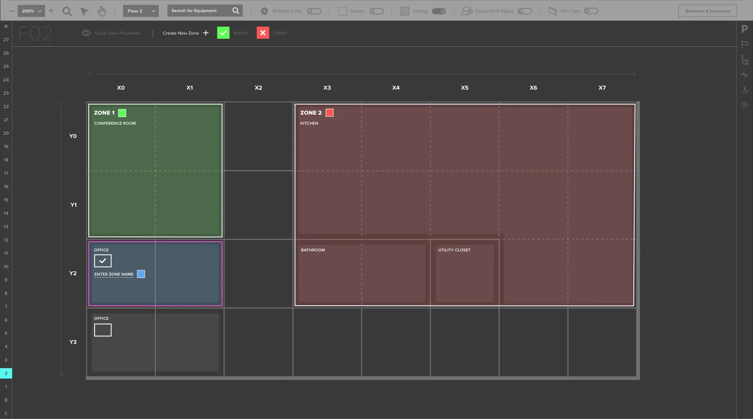Viewport: 753px width, 419px height.
Task: Click the Ductwork & Piping icon
Action: (467, 11)
